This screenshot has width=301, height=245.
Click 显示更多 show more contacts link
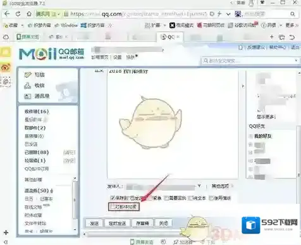[266, 116]
